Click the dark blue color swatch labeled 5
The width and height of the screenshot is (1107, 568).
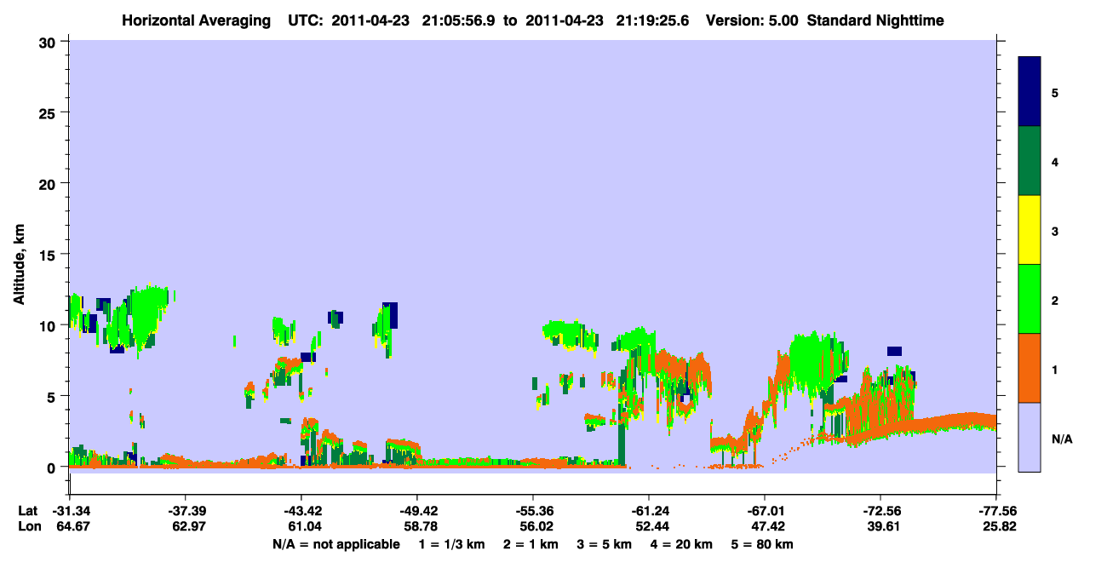tap(1030, 92)
